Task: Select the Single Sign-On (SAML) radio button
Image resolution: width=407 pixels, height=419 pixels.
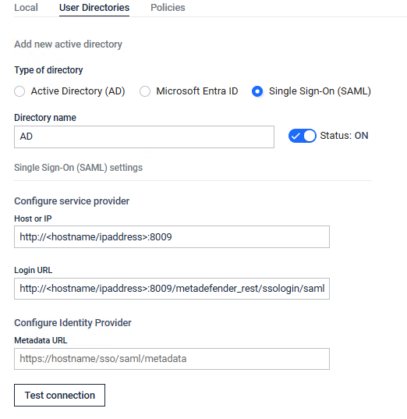Action: pos(257,91)
